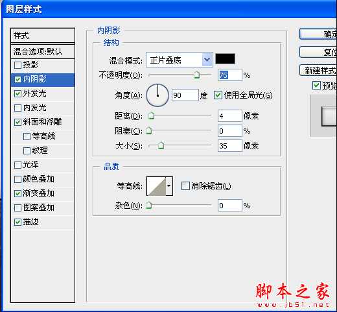Screen dimensions: 337x312
Task: Select the 描边 effect row label
Action: [x=31, y=222]
